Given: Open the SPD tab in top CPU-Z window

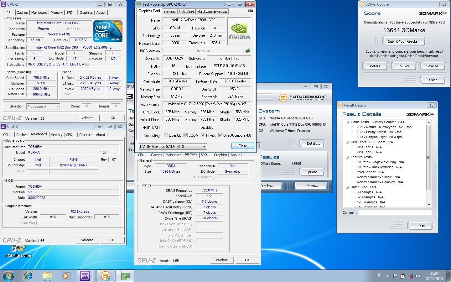Looking at the screenshot, I should pyautogui.click(x=70, y=13).
